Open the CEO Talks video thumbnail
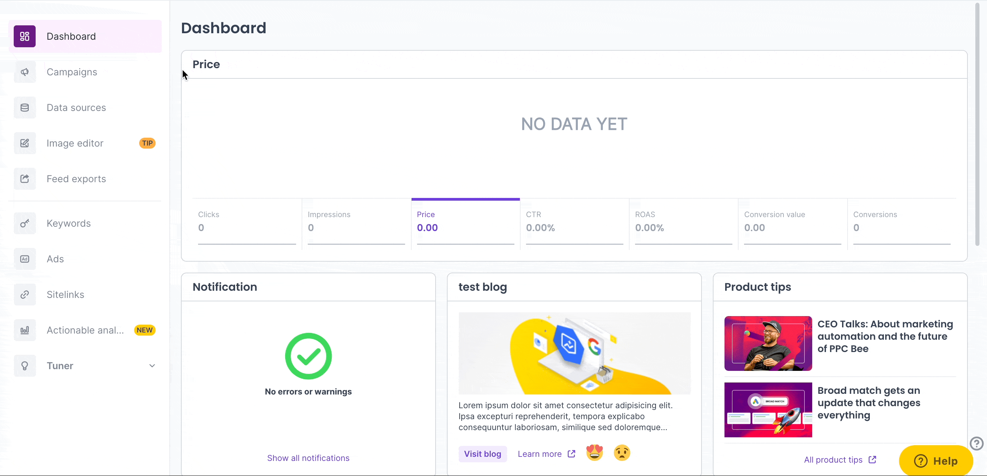This screenshot has height=476, width=987. [768, 343]
